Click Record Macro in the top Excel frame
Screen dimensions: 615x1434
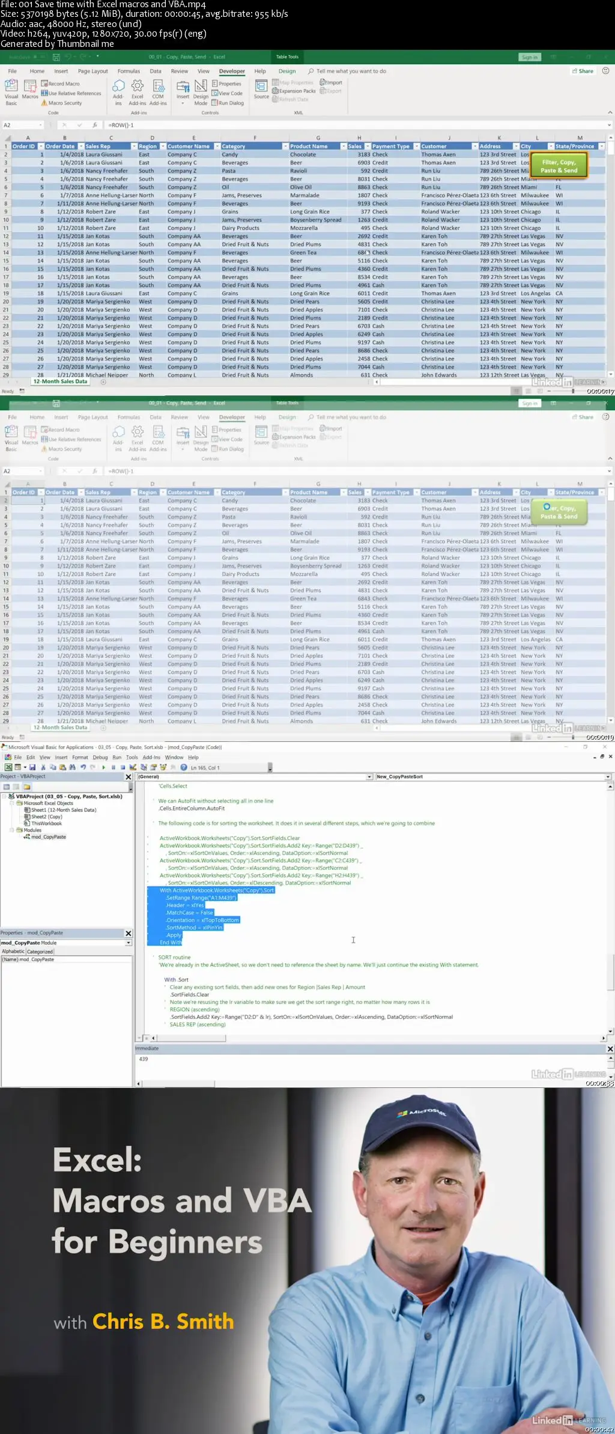coord(61,84)
